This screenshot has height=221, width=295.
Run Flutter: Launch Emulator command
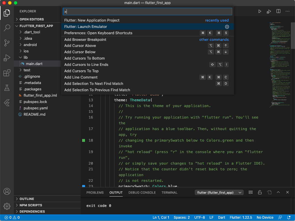[147, 27]
